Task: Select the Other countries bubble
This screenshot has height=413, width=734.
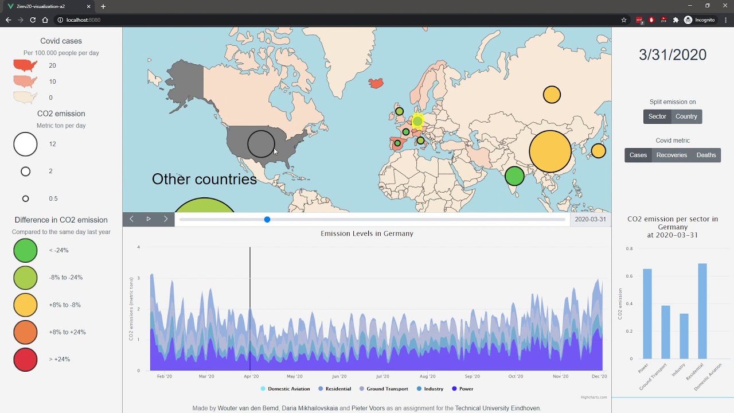Action: [204, 205]
